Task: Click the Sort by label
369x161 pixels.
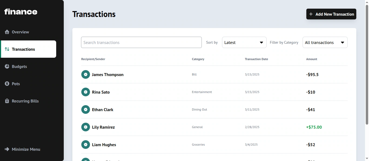Action: tap(212, 42)
